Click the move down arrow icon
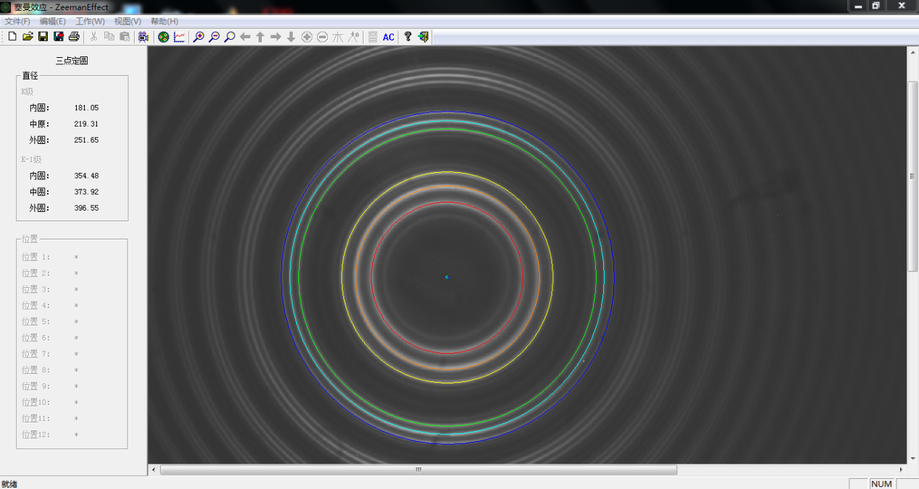This screenshot has height=489, width=919. [291, 37]
